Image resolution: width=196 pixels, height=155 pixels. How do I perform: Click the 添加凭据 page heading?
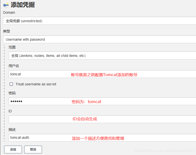click(23, 5)
